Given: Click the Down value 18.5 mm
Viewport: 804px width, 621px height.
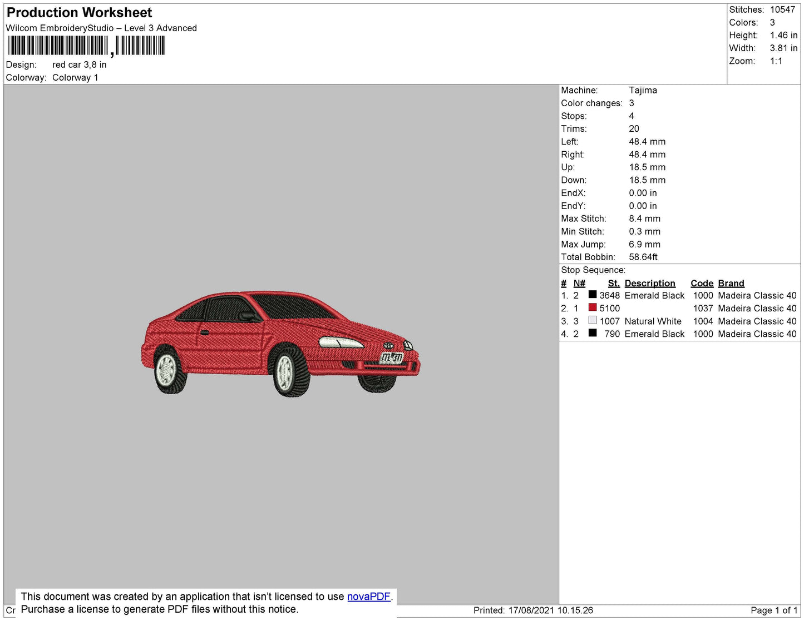Looking at the screenshot, I should tap(647, 180).
